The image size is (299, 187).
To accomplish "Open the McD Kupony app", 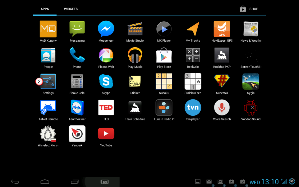I will coord(48,29).
